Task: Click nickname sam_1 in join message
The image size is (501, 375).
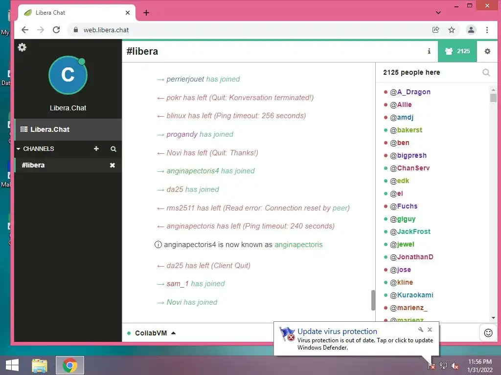Action: 178,284
